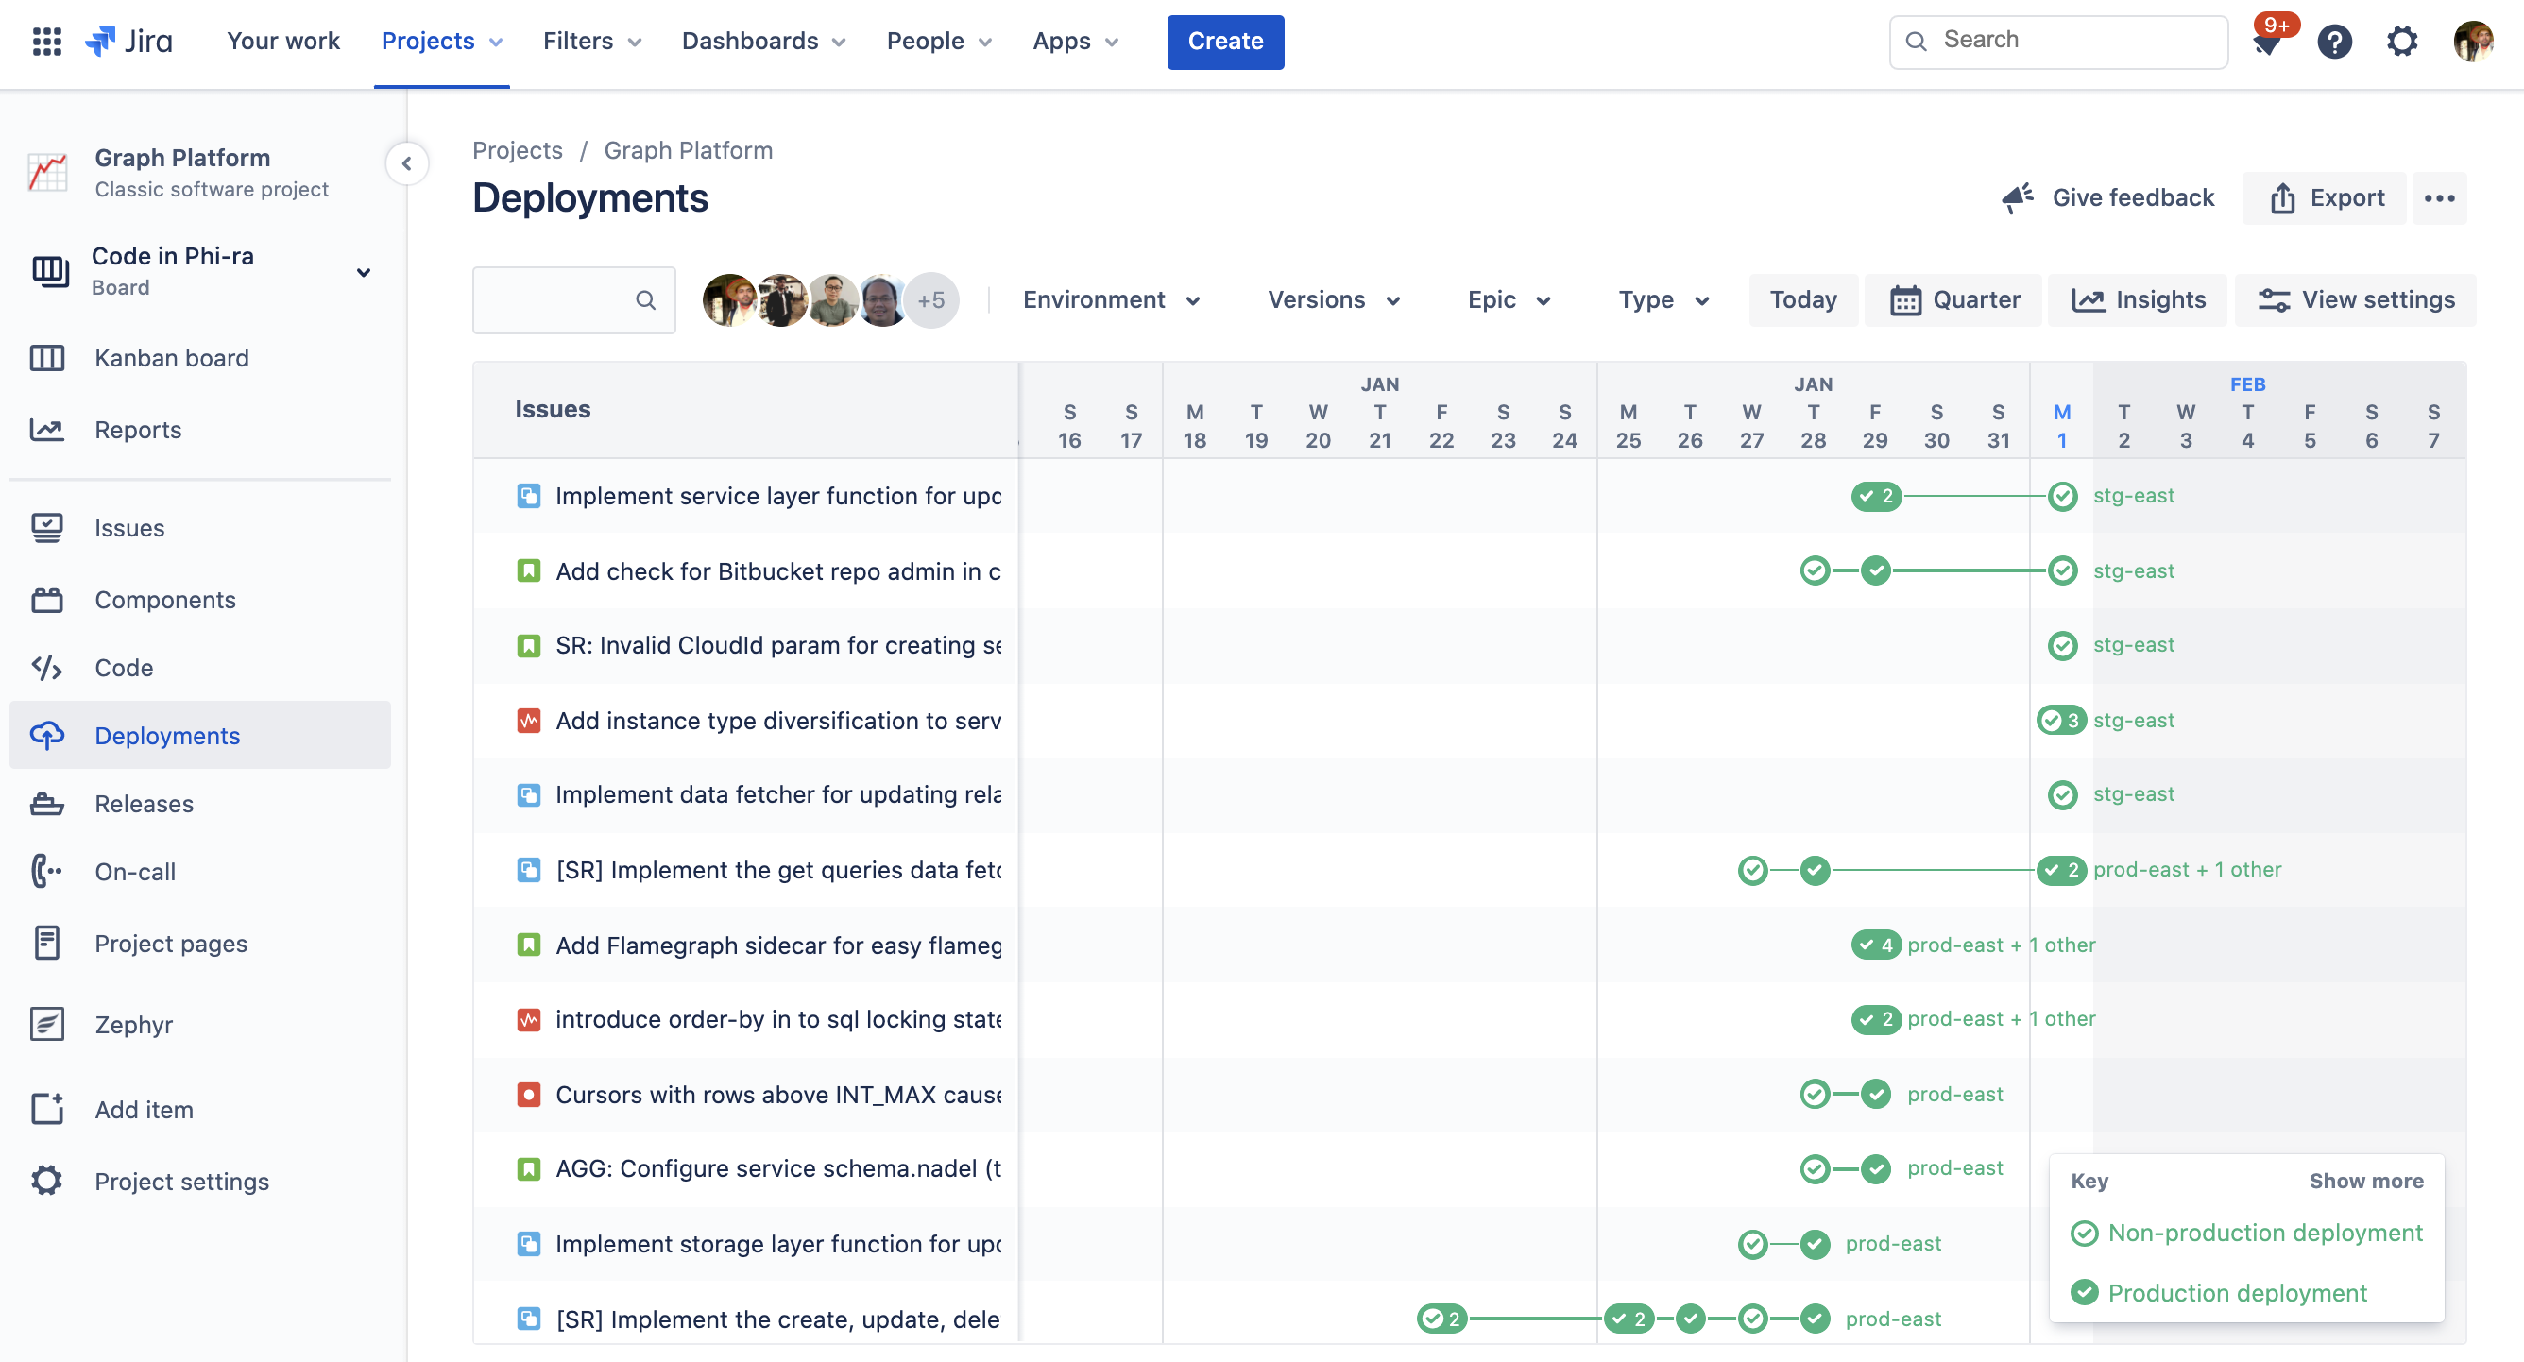Image resolution: width=2524 pixels, height=1362 pixels.
Task: Click the Give feedback megaphone icon
Action: point(2018,197)
